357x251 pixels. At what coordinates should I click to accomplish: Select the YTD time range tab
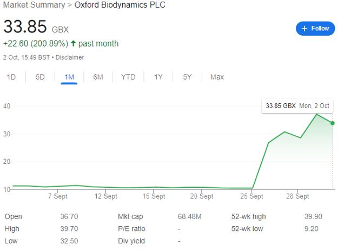[128, 77]
